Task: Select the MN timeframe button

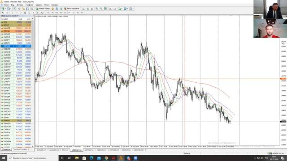Action: point(82,13)
